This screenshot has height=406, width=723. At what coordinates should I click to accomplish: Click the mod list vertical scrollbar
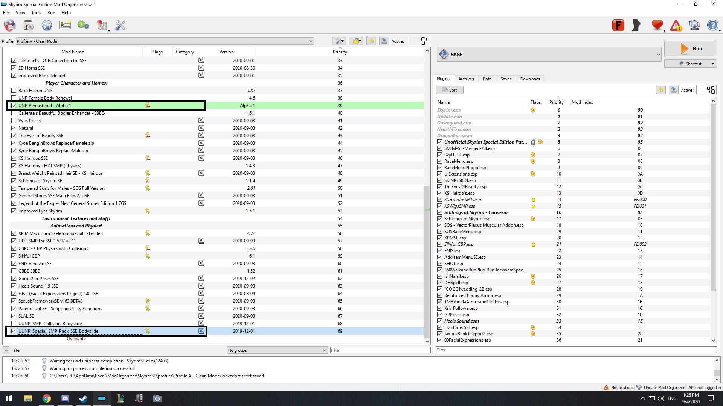point(427,197)
